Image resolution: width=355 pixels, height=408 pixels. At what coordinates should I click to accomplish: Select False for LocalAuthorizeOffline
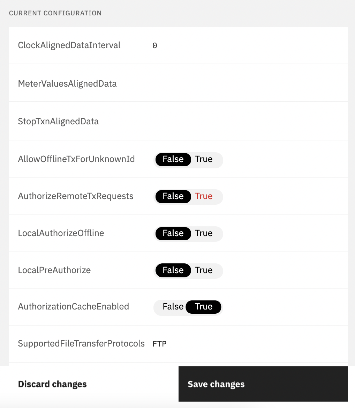point(173,233)
